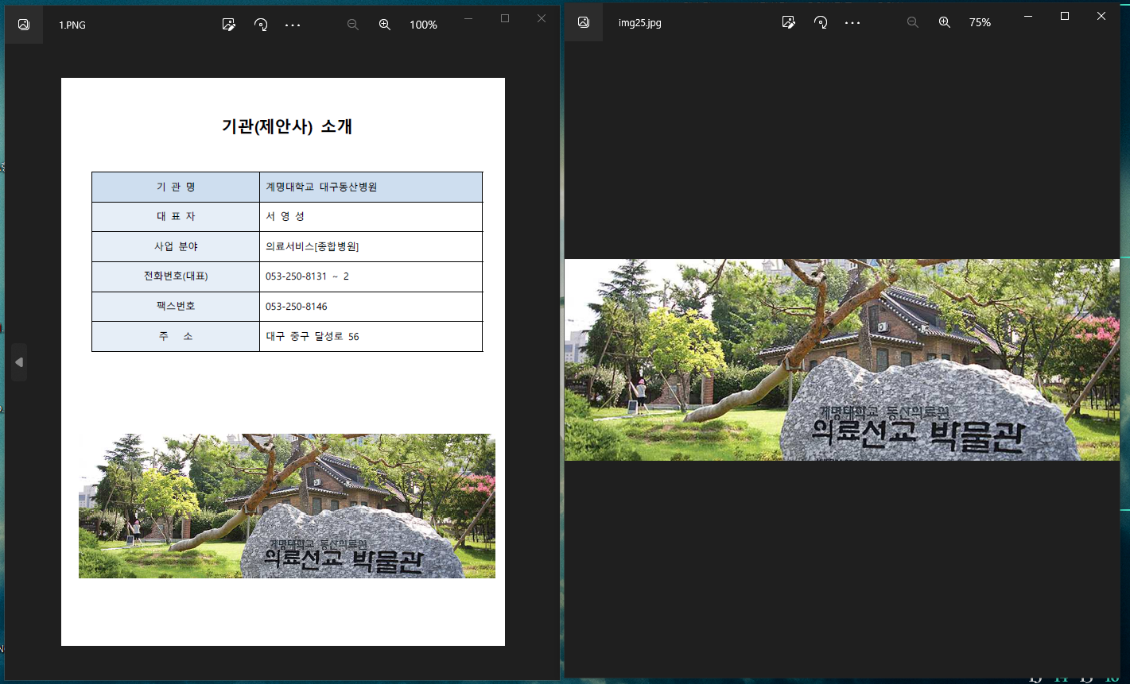Rotate the img25.jpg image
Screen dimensions: 1130x684
pyautogui.click(x=821, y=22)
